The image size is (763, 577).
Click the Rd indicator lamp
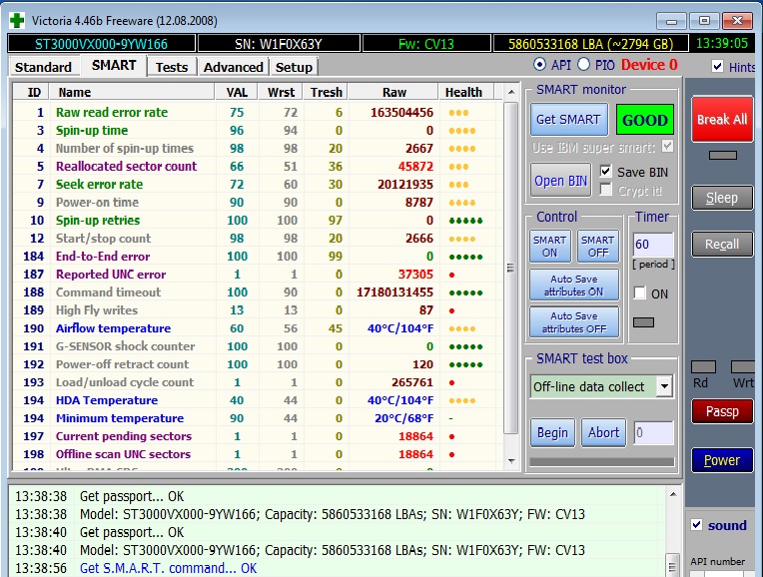pos(704,366)
